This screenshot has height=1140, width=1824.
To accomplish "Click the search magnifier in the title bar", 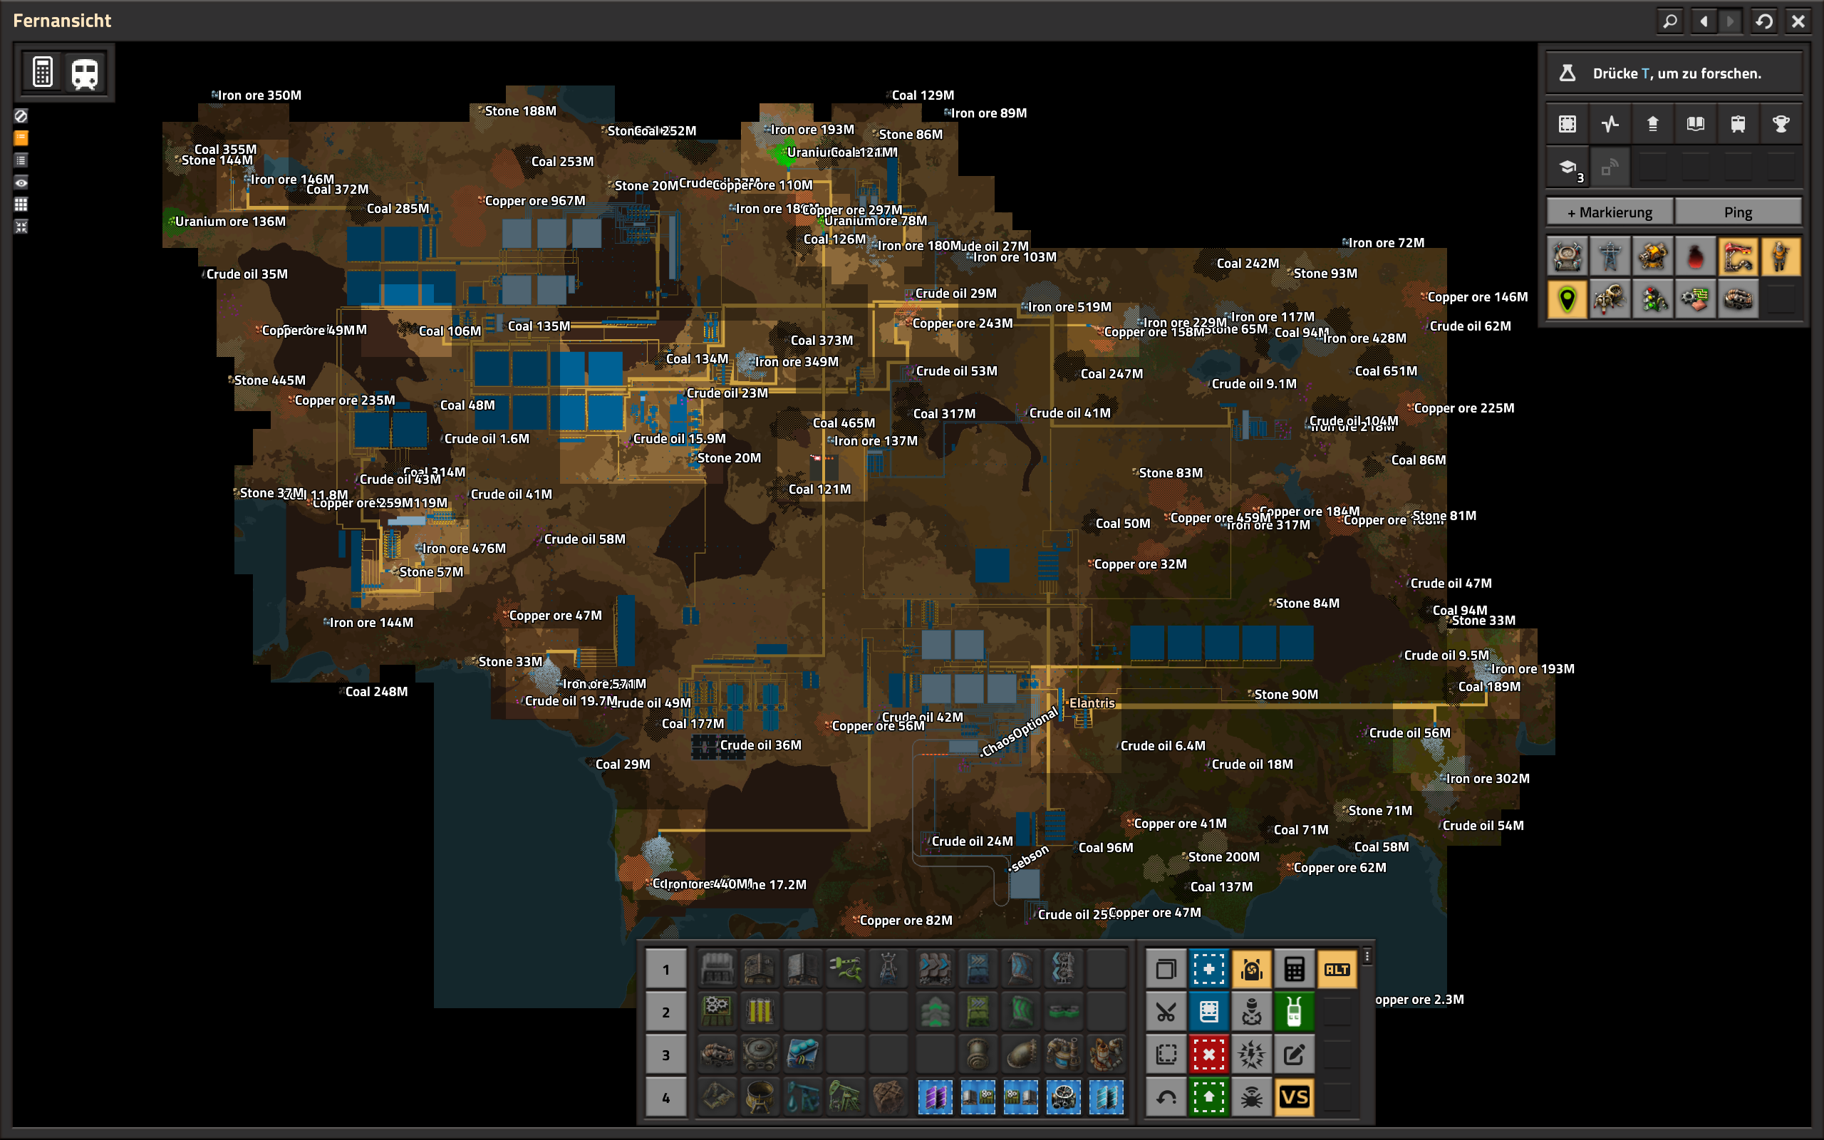I will (1670, 21).
